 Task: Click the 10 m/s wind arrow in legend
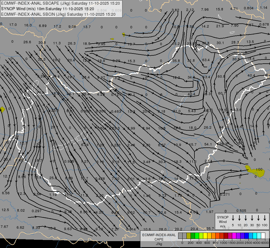(239, 218)
